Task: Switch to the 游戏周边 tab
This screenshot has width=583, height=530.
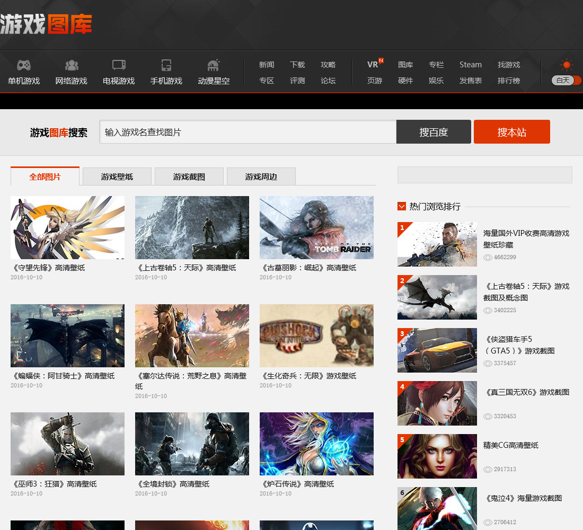Action: pos(261,176)
